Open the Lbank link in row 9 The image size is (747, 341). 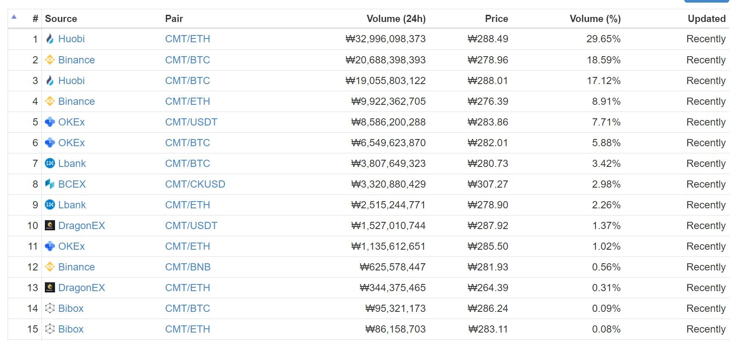(72, 205)
